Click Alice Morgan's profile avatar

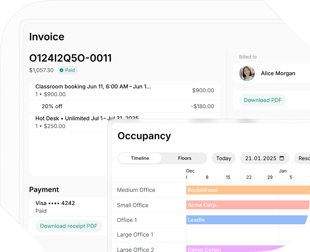pyautogui.click(x=247, y=73)
